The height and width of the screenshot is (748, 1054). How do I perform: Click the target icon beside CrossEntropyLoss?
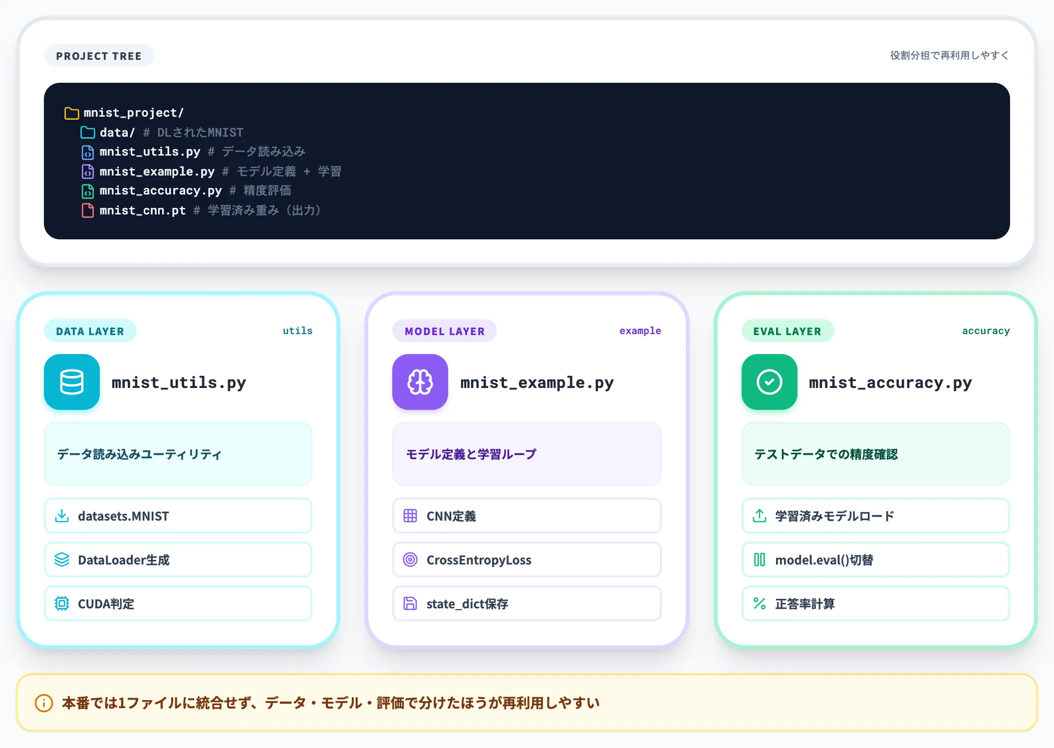[x=410, y=560]
